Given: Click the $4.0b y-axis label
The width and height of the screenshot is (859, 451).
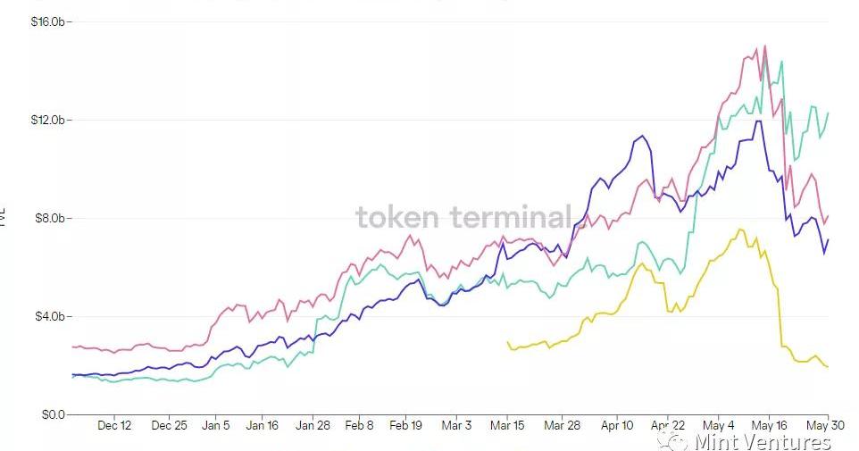Looking at the screenshot, I should coord(51,316).
